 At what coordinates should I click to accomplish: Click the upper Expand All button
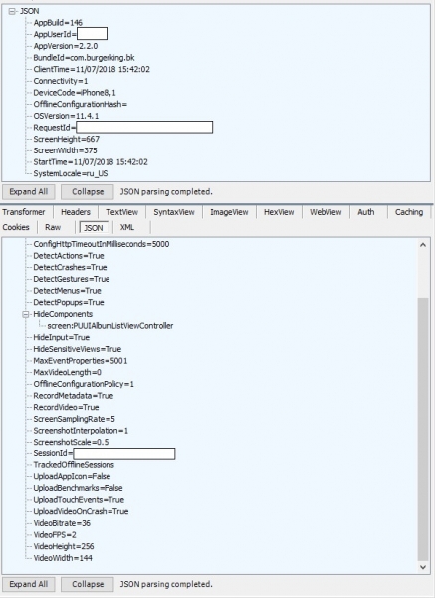click(x=29, y=191)
